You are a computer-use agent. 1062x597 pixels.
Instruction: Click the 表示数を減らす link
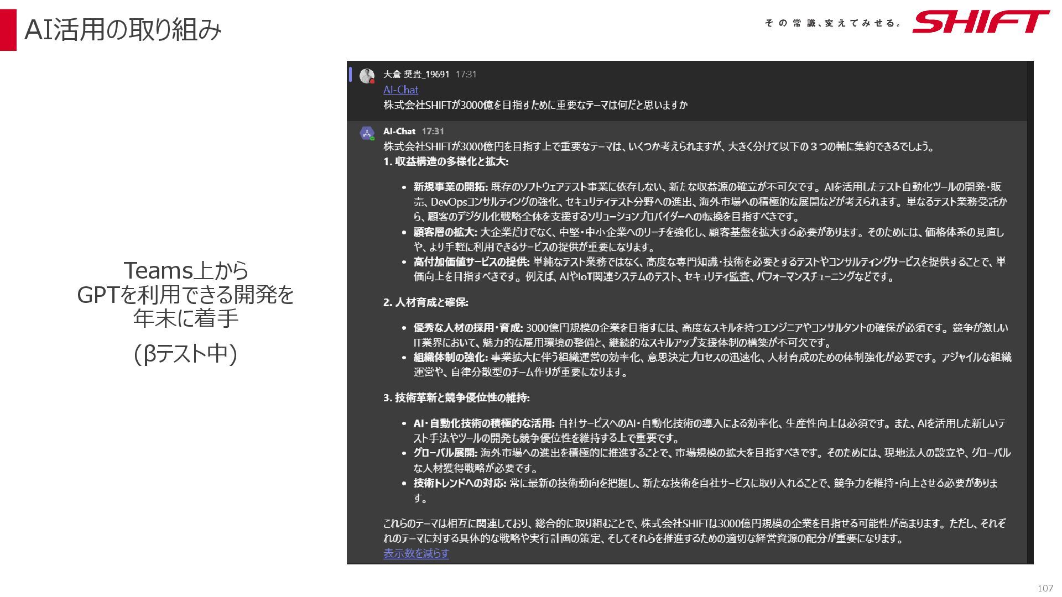pyautogui.click(x=416, y=553)
